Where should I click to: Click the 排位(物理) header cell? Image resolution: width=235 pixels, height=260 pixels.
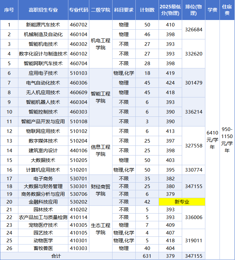tap(193, 10)
